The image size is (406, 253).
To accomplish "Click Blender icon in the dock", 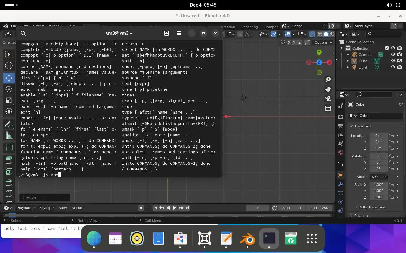I will (x=247, y=239).
